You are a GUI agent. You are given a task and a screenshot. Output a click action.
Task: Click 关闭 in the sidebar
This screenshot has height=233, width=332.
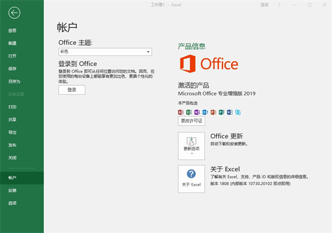click(x=12, y=158)
